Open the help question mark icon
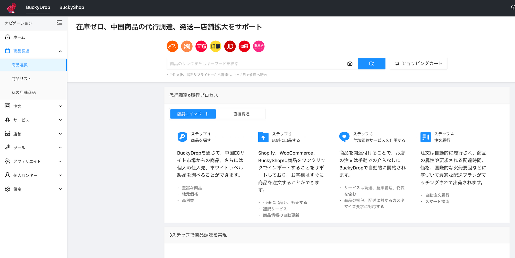This screenshot has height=258, width=515. pyautogui.click(x=513, y=7)
